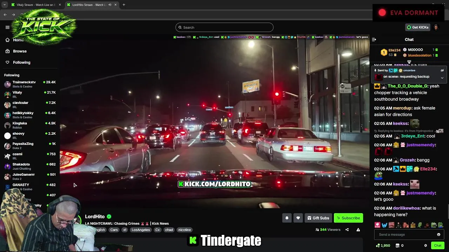Go back with browser back arrow

click(x=5, y=15)
